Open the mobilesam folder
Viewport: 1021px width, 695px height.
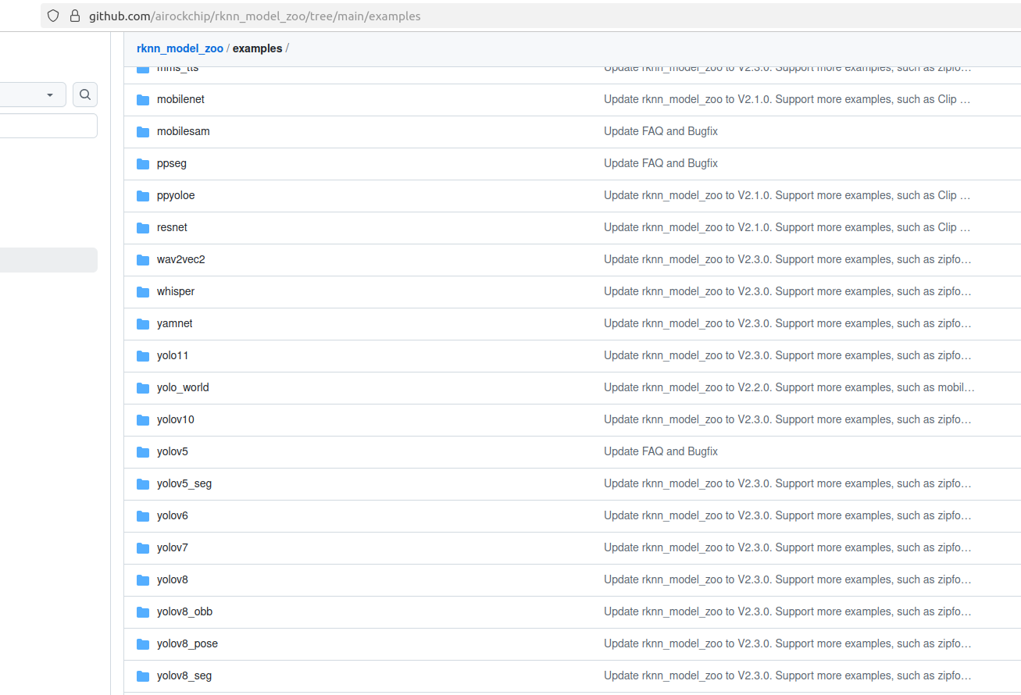pyautogui.click(x=183, y=131)
